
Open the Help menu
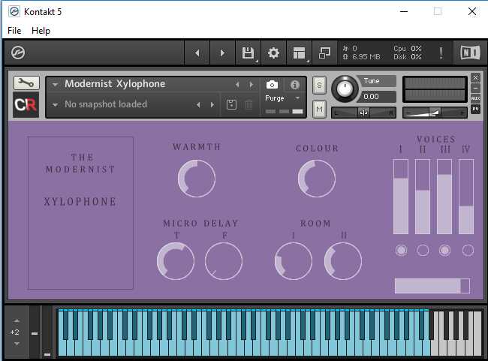coord(41,31)
